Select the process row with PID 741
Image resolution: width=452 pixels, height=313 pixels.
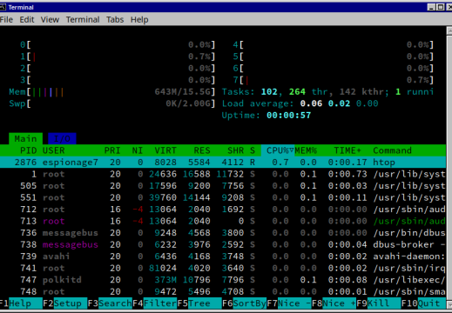click(x=223, y=268)
